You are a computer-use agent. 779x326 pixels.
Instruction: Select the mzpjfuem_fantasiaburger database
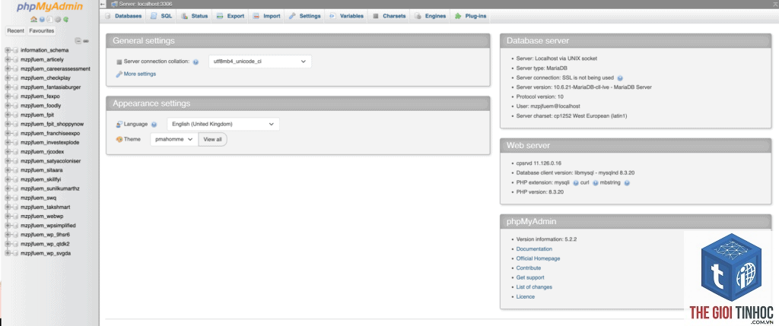click(x=51, y=87)
